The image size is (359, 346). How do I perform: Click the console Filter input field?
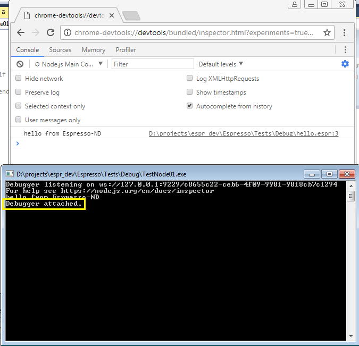(x=153, y=64)
